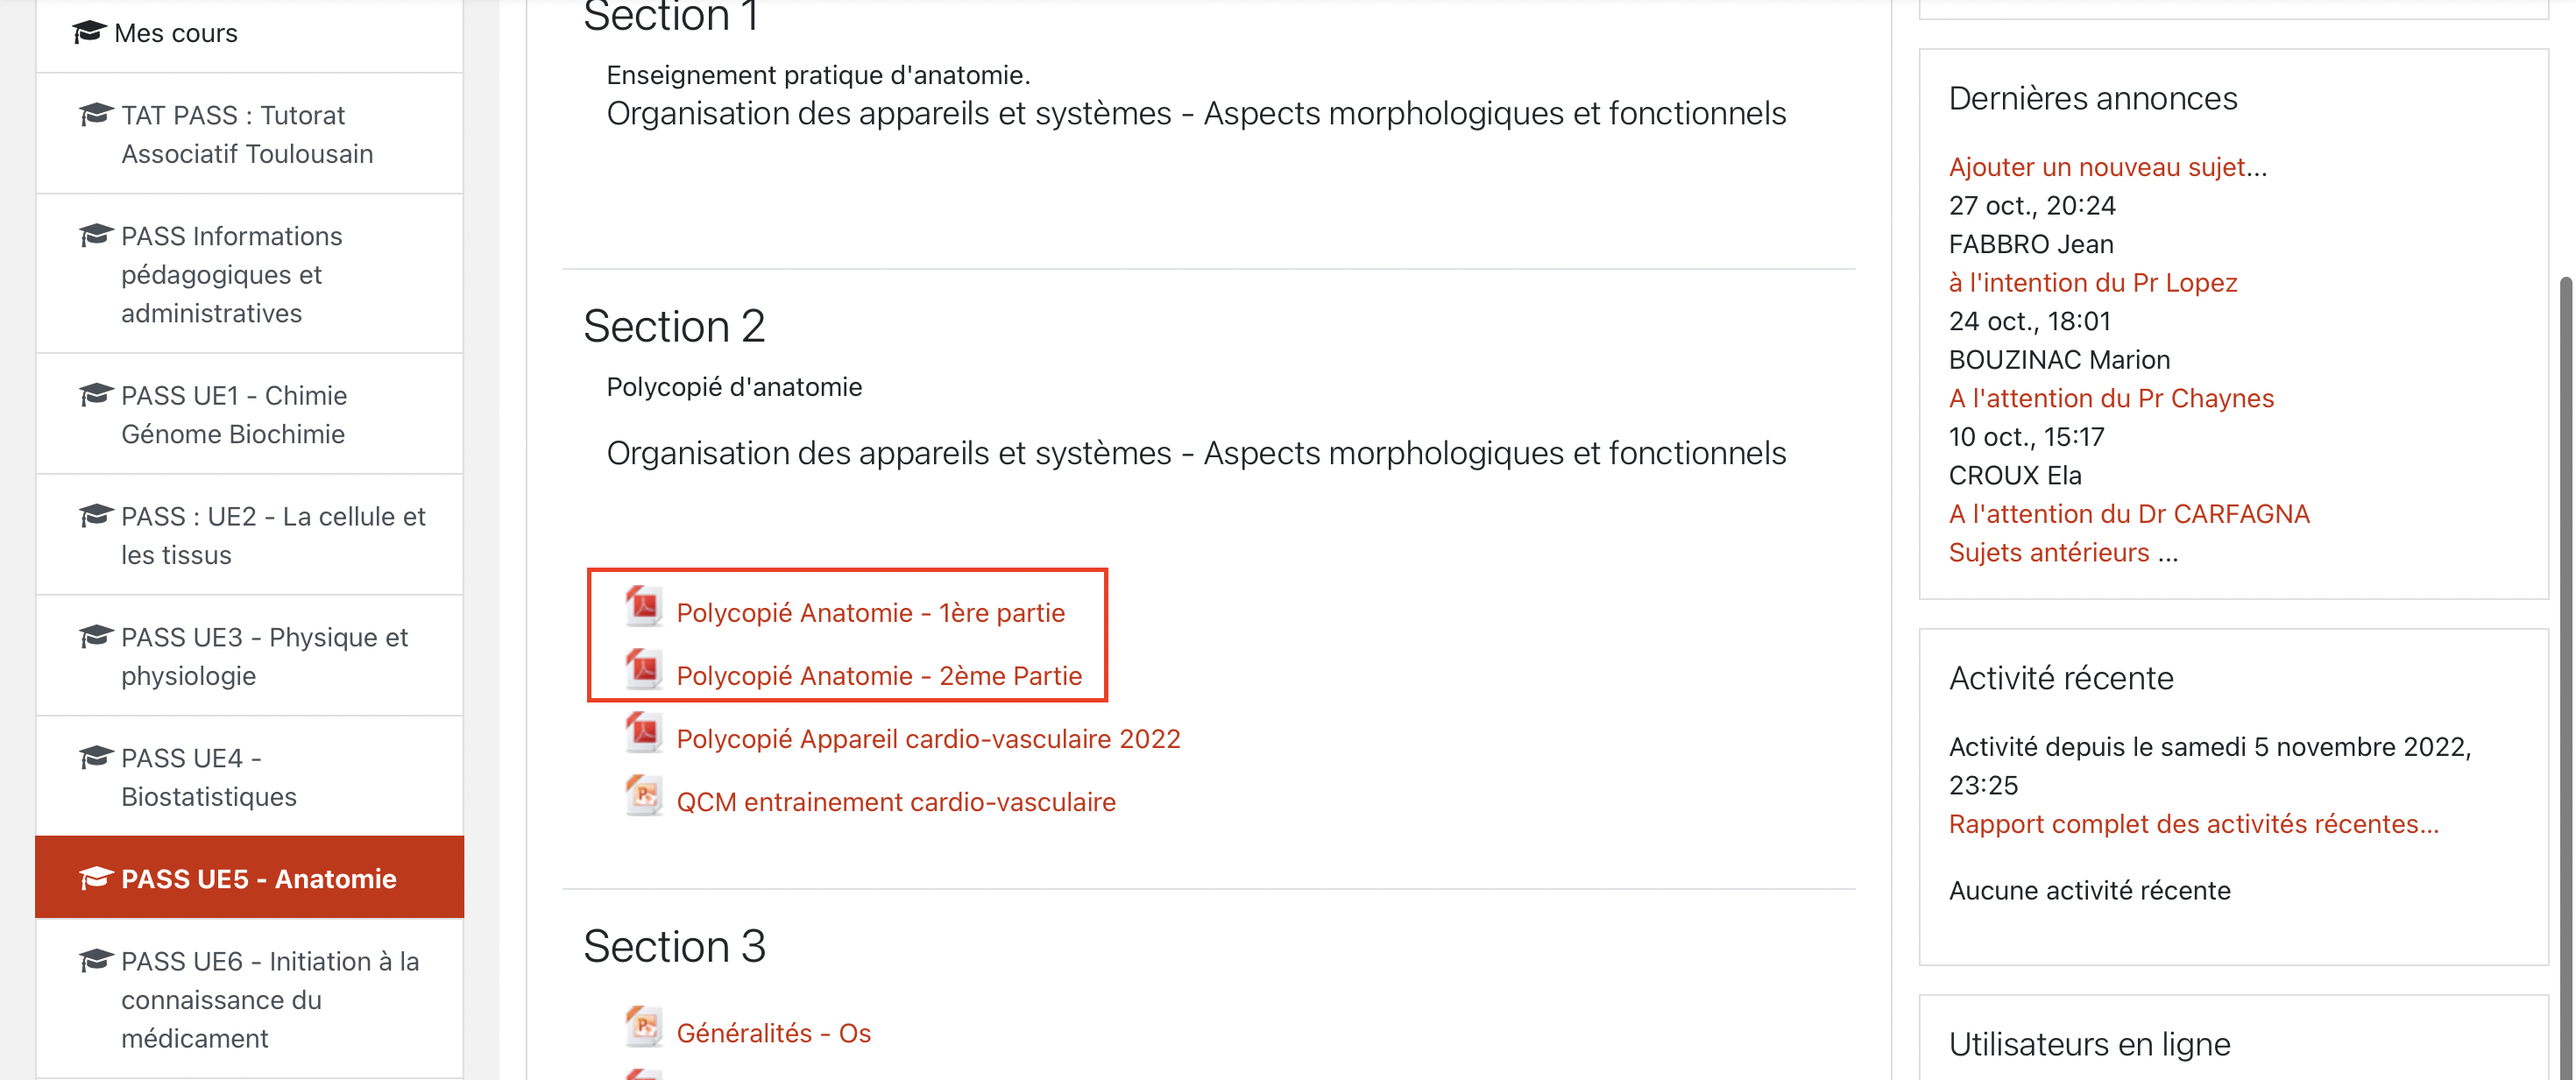Click PDF icon for Polycopié Appareil cardio-vasculaire 2022
Screen dimensions: 2576x1080
(x=644, y=733)
